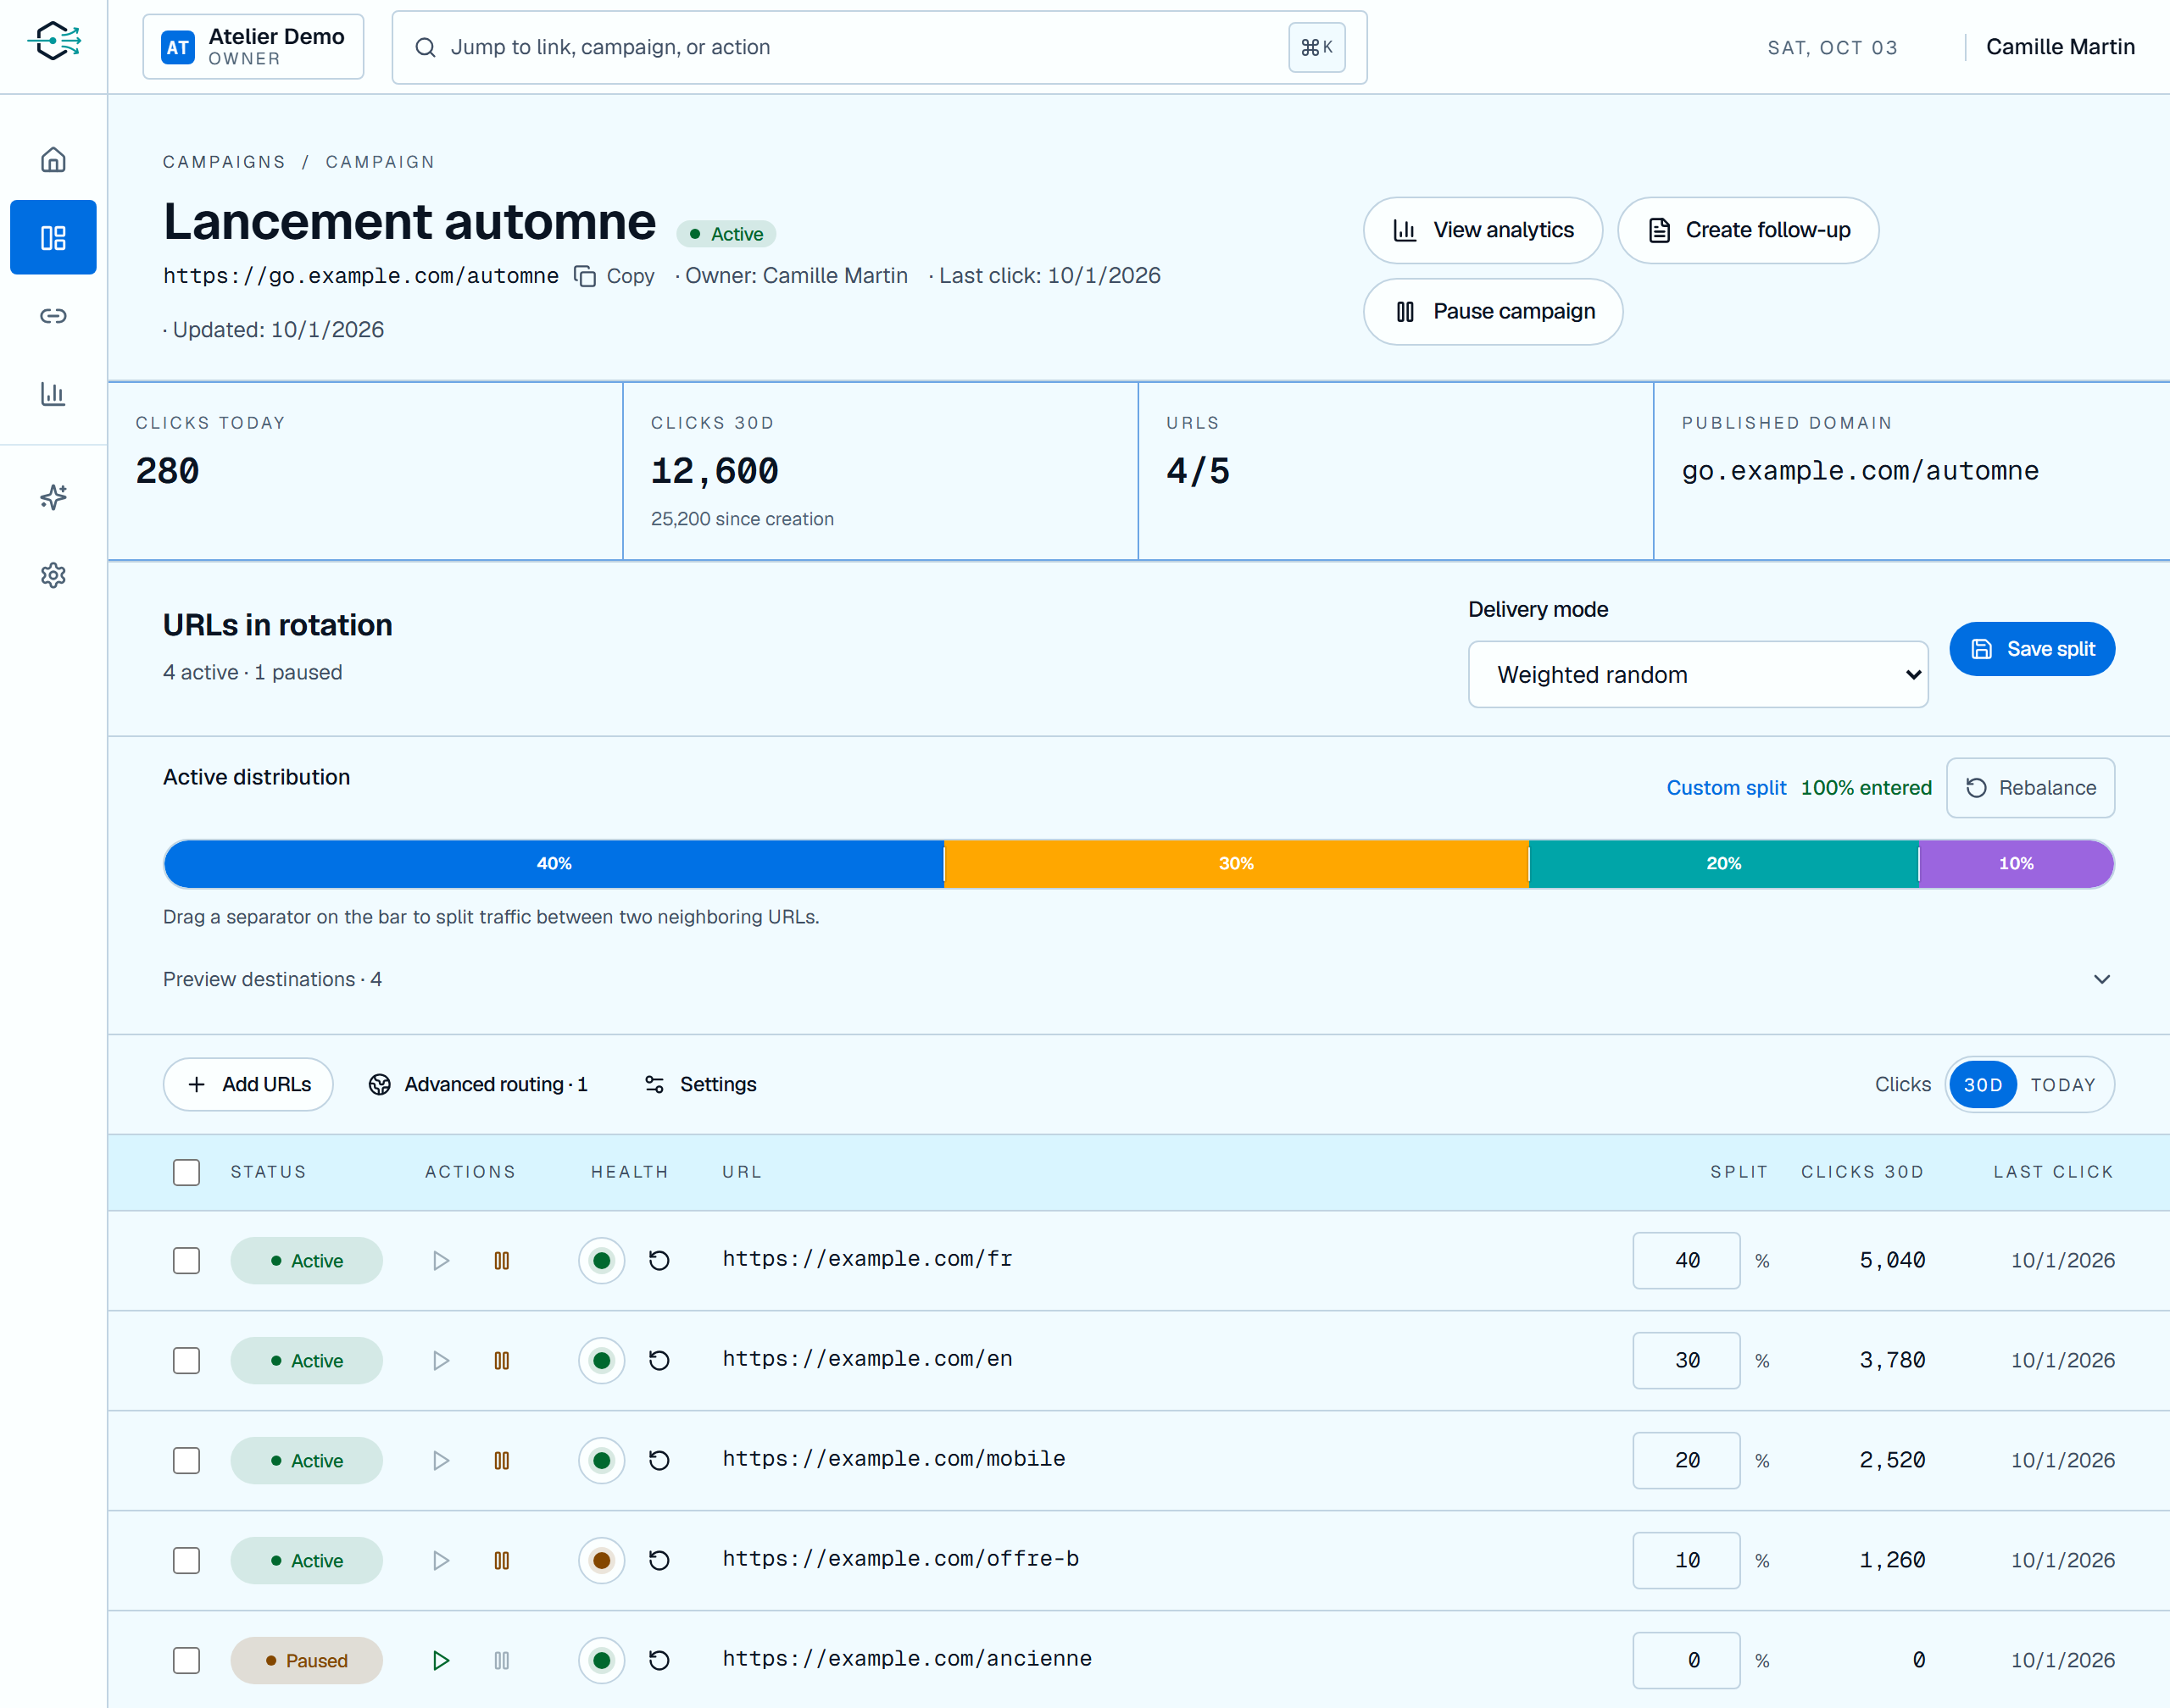Open the Delivery mode Weighted random dropdown
The image size is (2170, 1708).
(x=1698, y=675)
